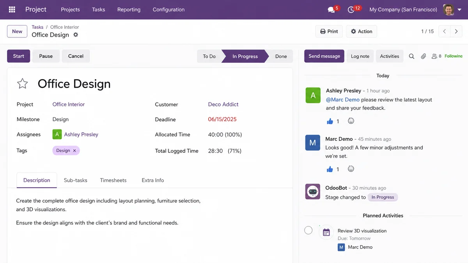This screenshot has width=468, height=263.
Task: Click the New button
Action: click(x=17, y=32)
